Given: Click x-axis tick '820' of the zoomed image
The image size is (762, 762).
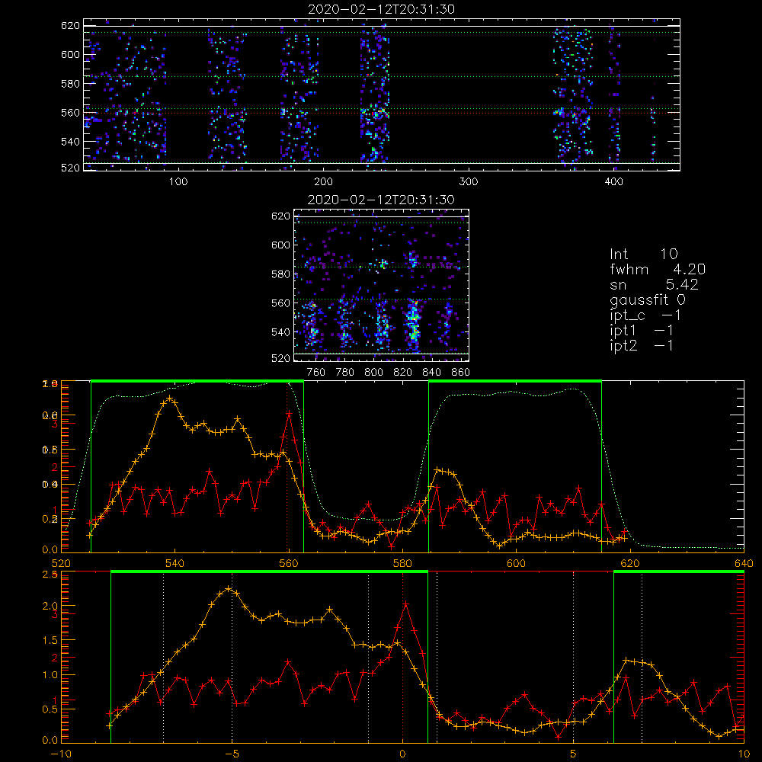Looking at the screenshot, I should point(403,373).
